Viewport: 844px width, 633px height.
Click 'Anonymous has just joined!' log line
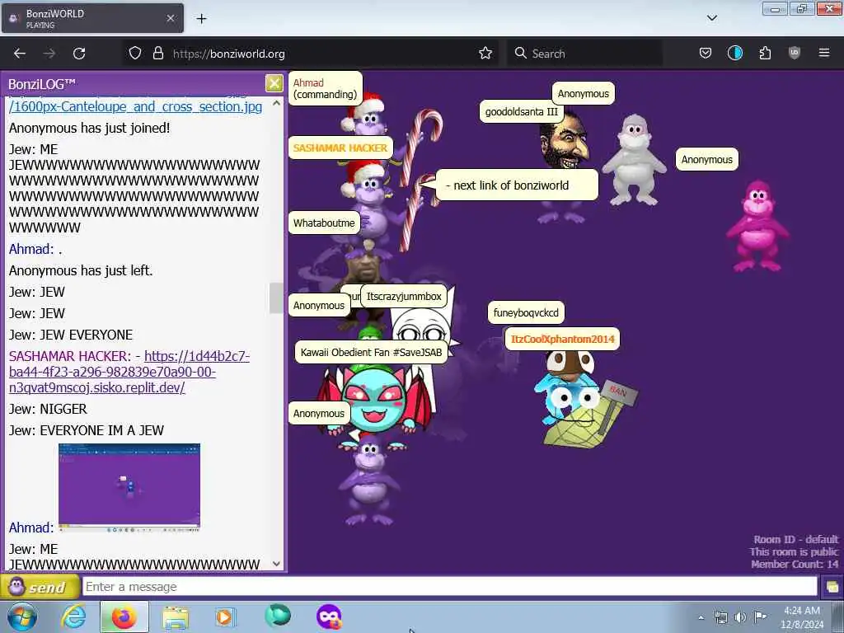point(89,128)
